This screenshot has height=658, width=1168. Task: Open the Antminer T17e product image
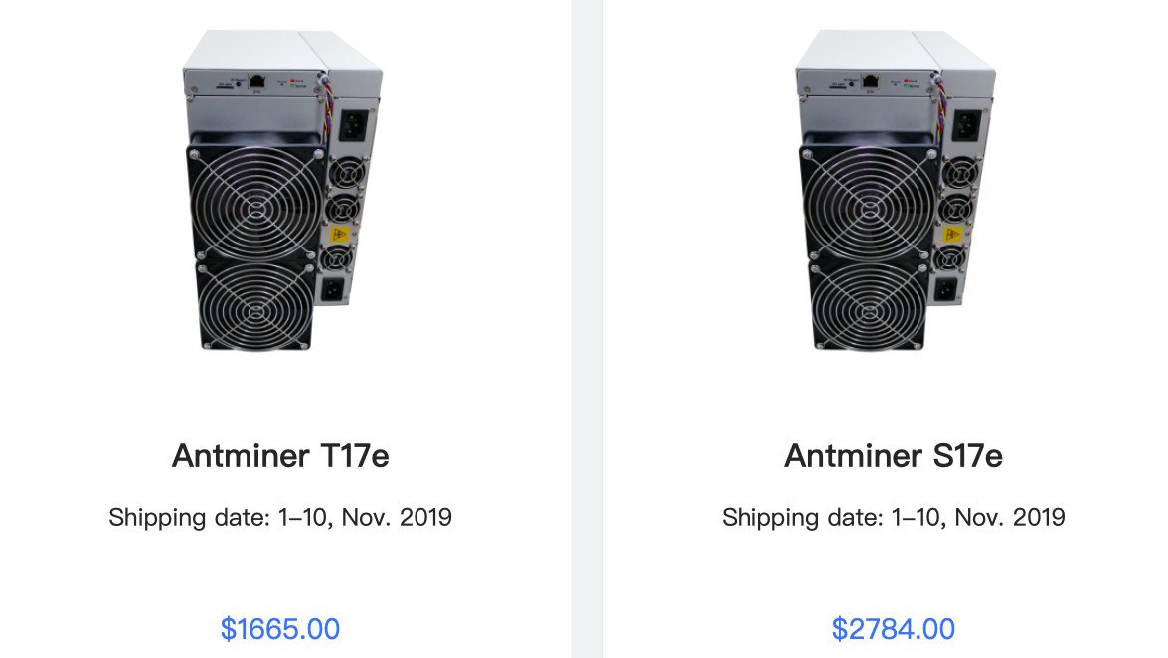click(281, 189)
